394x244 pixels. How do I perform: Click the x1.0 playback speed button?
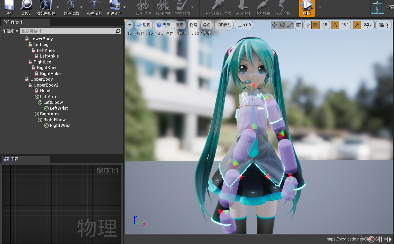coord(244,25)
